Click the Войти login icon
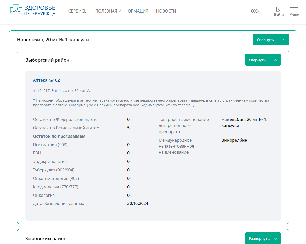The height and width of the screenshot is (244, 306). 279,11
